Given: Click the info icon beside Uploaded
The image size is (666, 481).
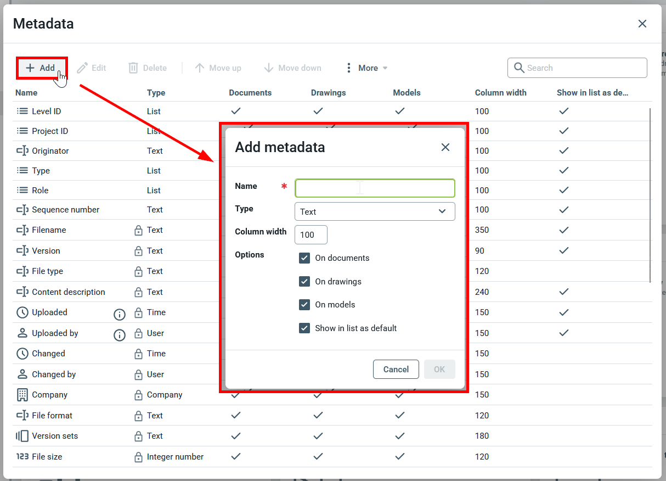Looking at the screenshot, I should click(120, 314).
